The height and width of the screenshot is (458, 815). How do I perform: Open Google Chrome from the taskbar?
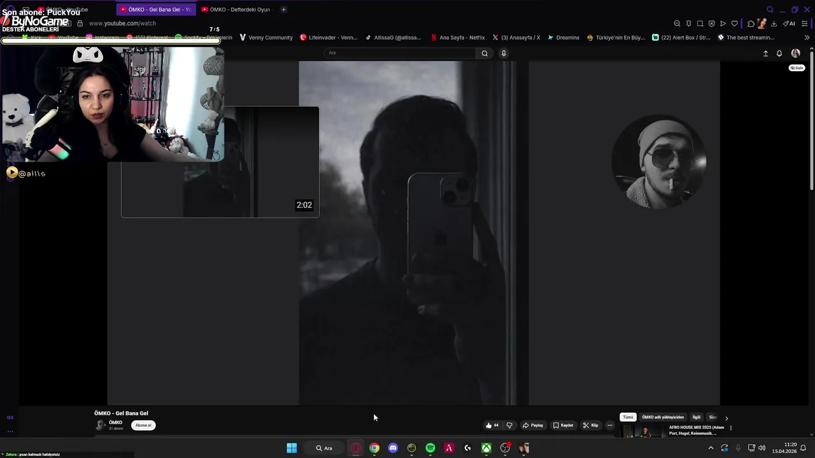click(374, 448)
